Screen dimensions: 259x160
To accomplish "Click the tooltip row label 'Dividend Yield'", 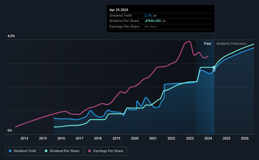I will 121,15.
